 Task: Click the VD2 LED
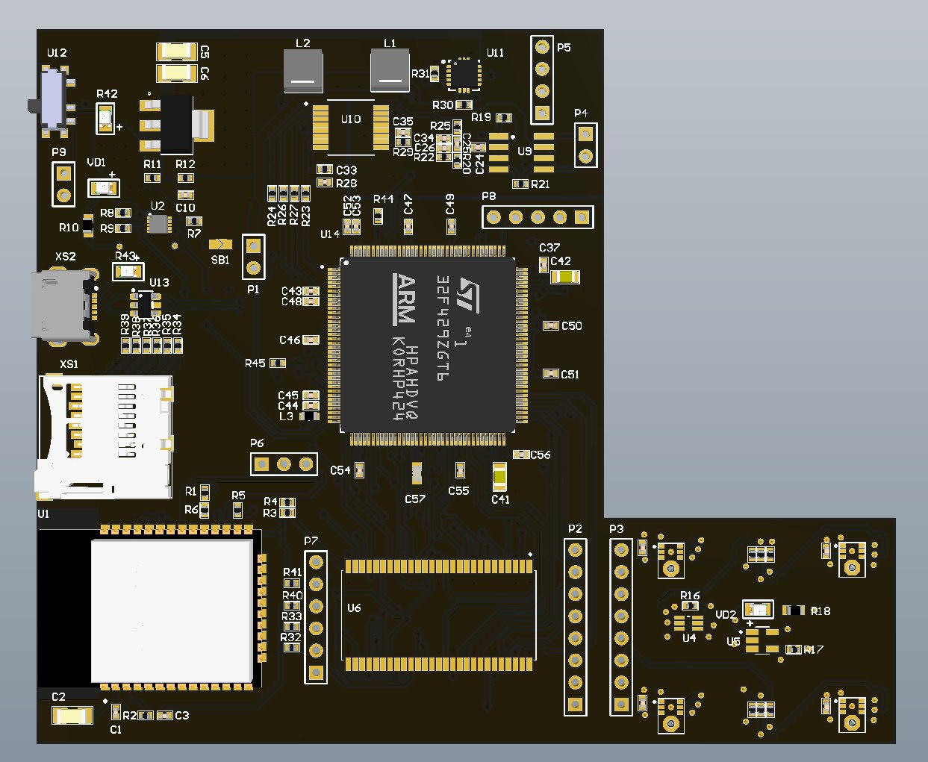coord(759,610)
